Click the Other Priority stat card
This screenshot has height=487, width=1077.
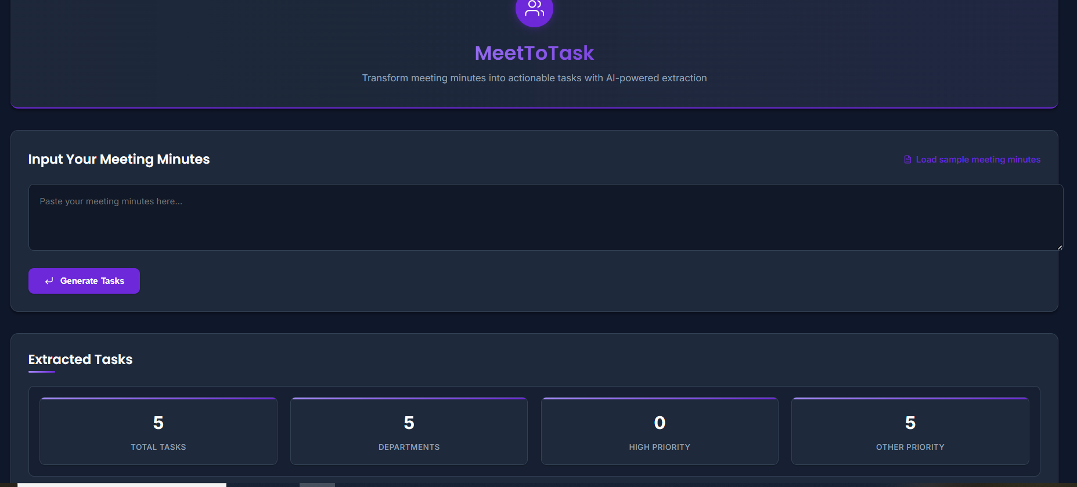pyautogui.click(x=910, y=431)
